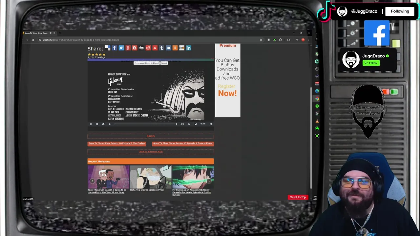Go to previous Episode 2 The Dudies
420x236 pixels.
[x=116, y=143]
